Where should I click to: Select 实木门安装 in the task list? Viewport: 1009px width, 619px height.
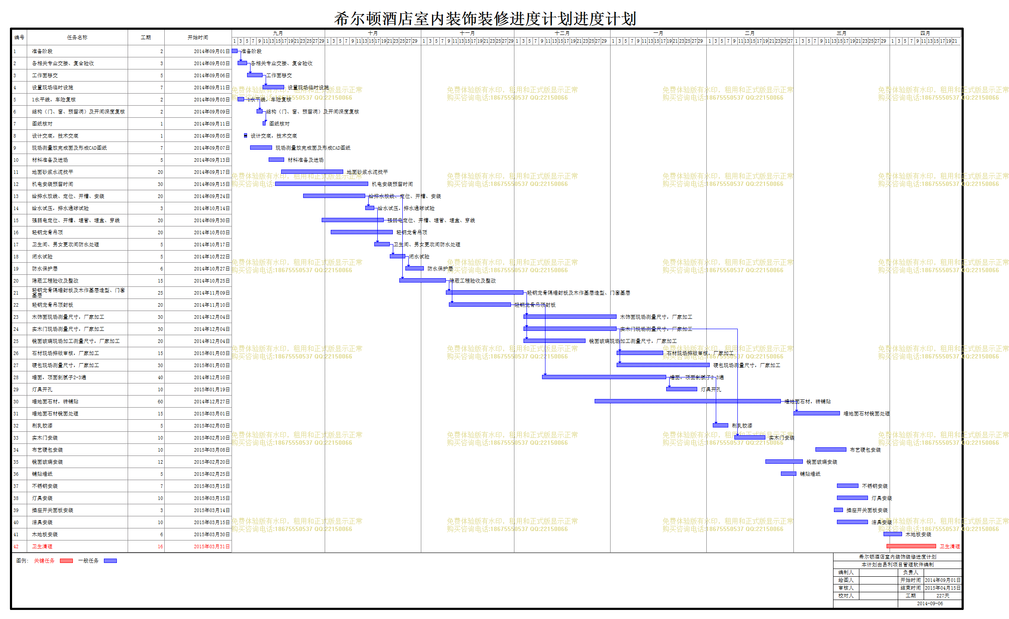tap(45, 438)
